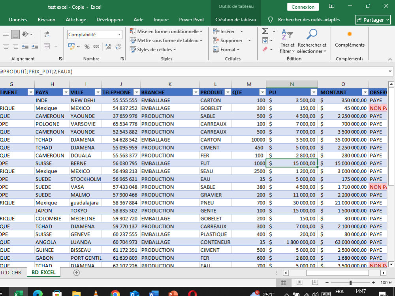Switch to Page Break Preview

coord(315,283)
